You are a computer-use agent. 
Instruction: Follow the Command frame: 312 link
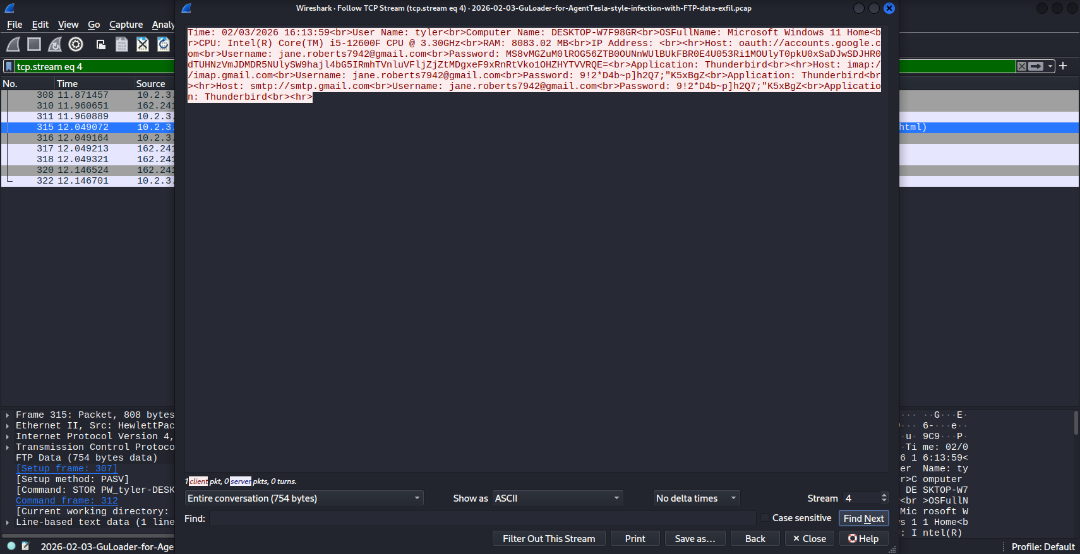66,501
